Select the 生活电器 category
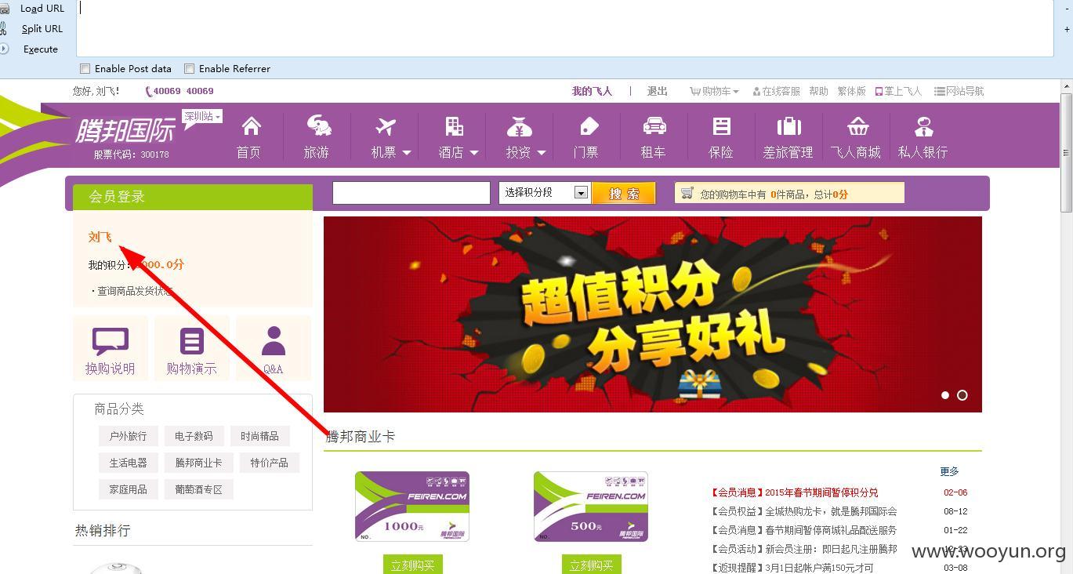The image size is (1073, 574). (x=129, y=463)
